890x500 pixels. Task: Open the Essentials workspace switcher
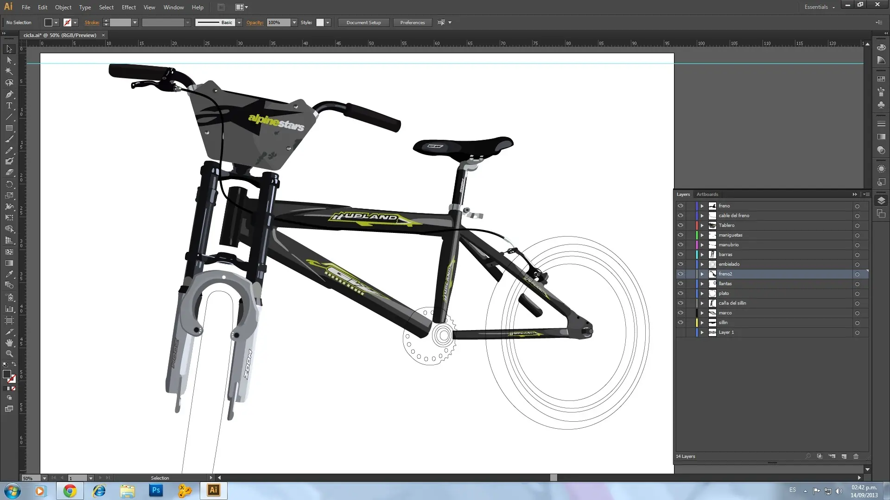pyautogui.click(x=820, y=7)
